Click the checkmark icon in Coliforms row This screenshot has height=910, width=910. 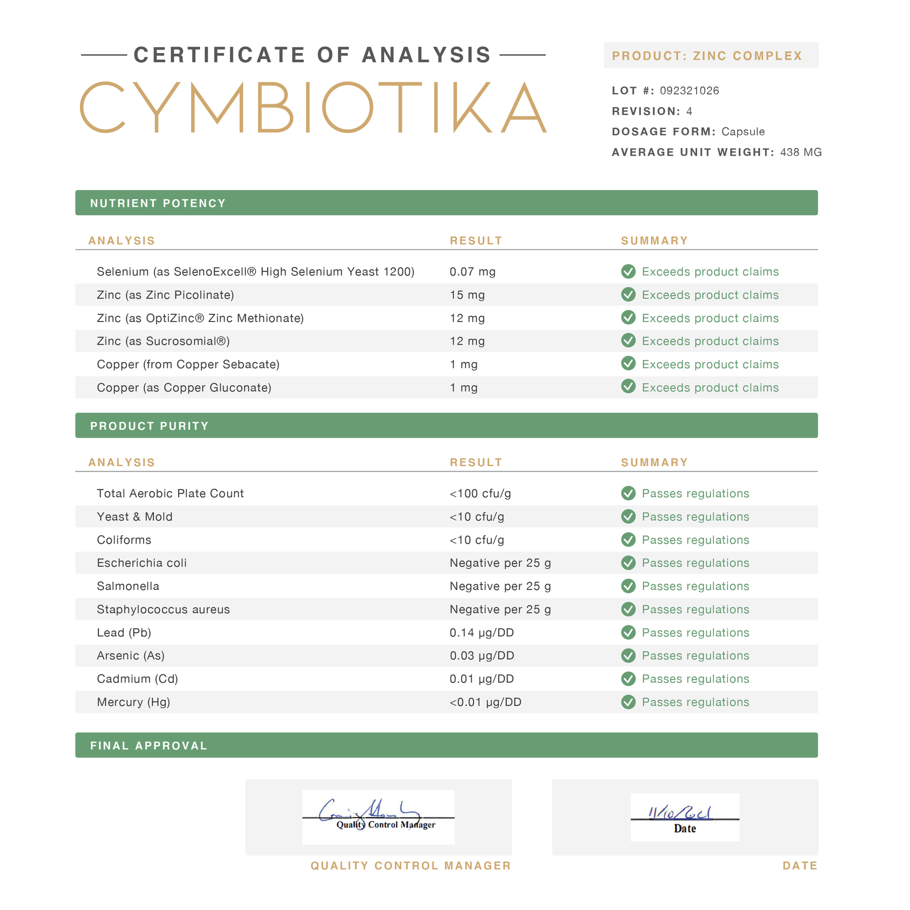coord(628,539)
